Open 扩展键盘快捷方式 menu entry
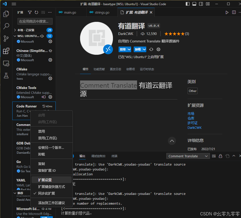The width and height of the screenshot is (241, 218). point(52,187)
